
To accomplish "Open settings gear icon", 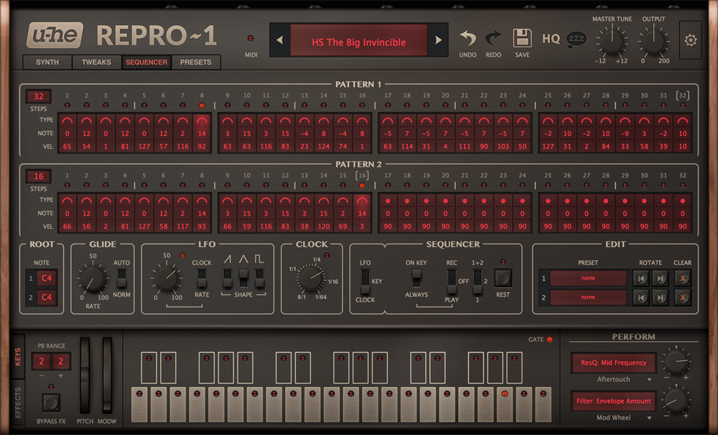I will (691, 40).
